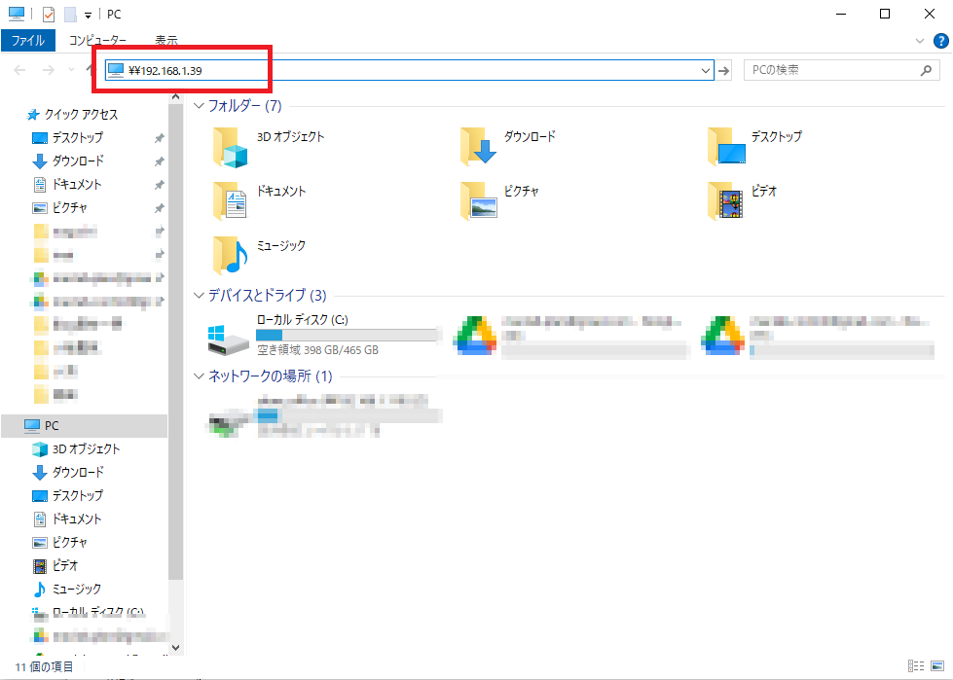Select PC in the navigation pane
953x680 pixels.
click(84, 425)
